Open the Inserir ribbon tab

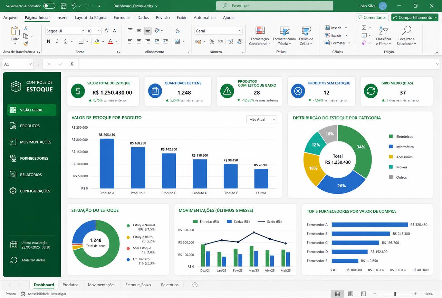click(x=62, y=18)
